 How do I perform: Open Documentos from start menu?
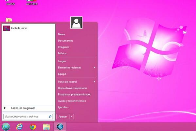(65, 41)
